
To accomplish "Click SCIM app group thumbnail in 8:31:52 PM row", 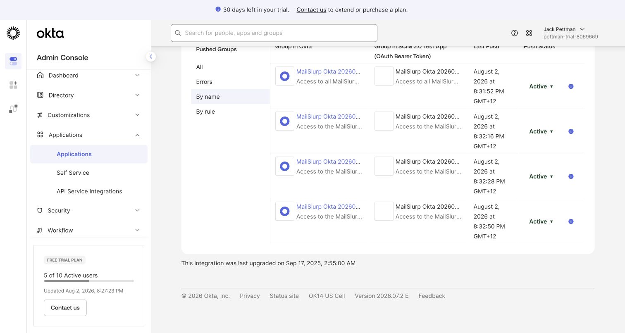I will (384, 76).
